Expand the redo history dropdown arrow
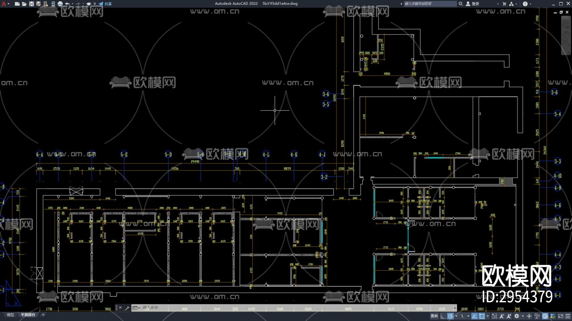This screenshot has height=321, width=572. [83, 4]
